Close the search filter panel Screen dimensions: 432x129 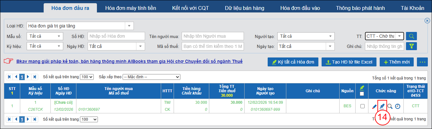pyautogui.click(x=427, y=20)
